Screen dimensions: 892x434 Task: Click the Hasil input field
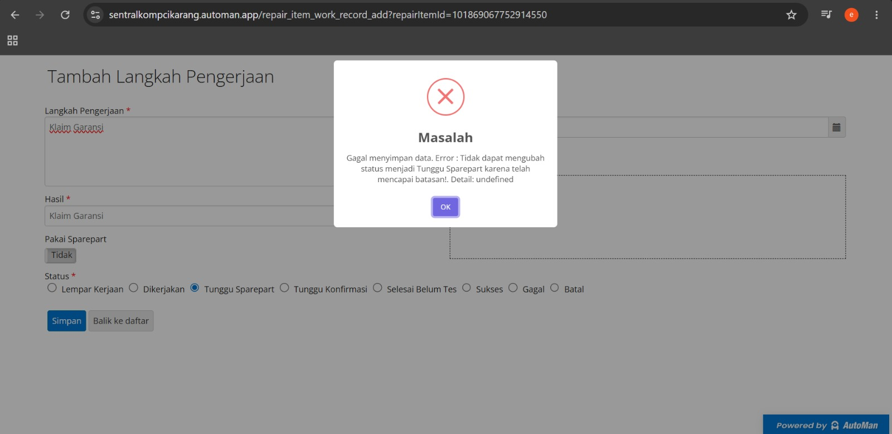pos(190,216)
